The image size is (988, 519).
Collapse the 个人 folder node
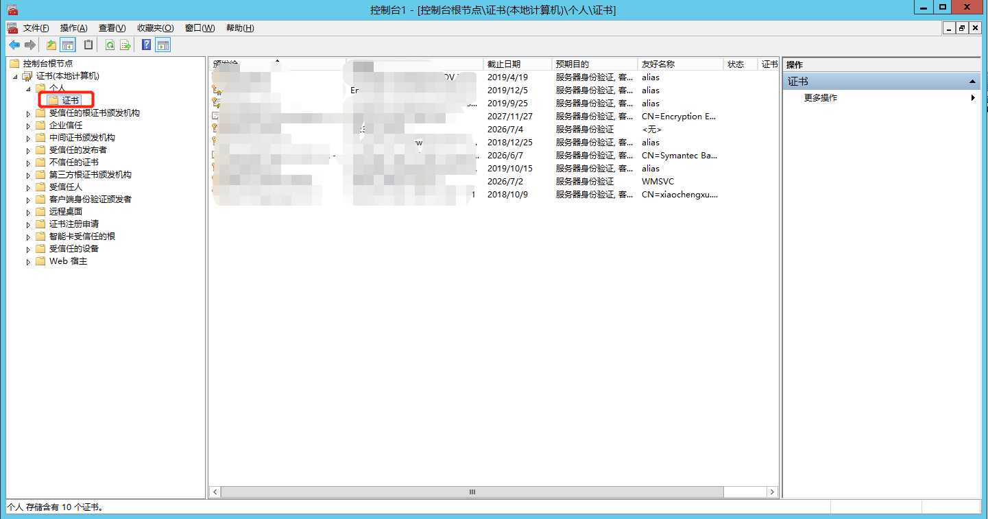pos(28,88)
